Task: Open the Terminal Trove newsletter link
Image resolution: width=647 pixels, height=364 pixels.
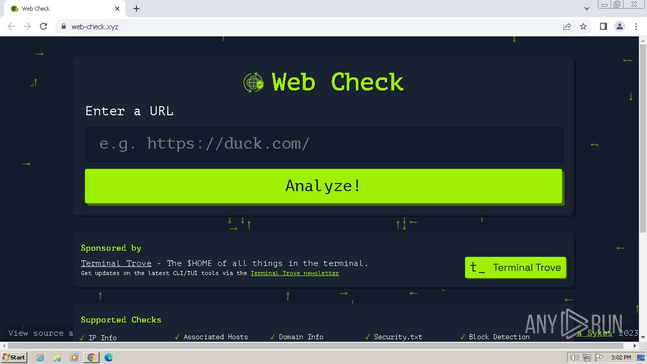Action: click(295, 273)
